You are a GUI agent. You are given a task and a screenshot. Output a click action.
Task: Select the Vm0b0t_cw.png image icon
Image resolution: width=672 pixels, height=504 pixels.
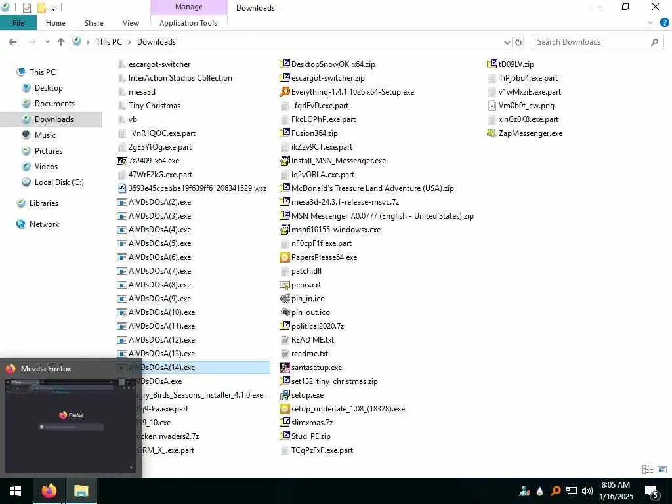tap(492, 106)
